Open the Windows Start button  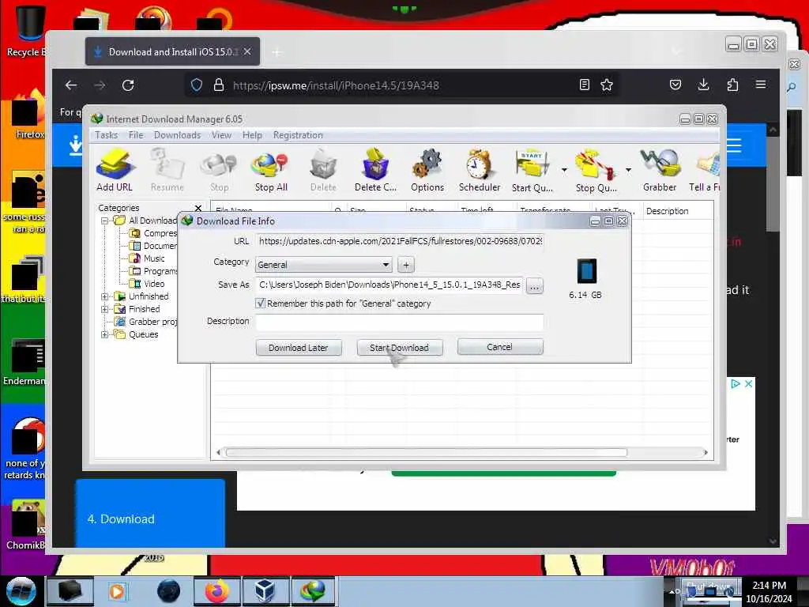[x=21, y=591]
